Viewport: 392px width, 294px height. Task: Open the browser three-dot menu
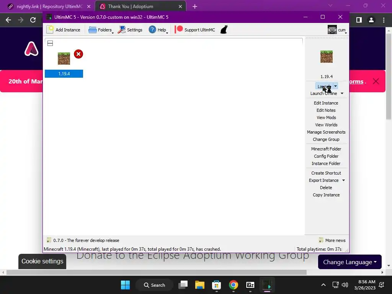tap(384, 20)
